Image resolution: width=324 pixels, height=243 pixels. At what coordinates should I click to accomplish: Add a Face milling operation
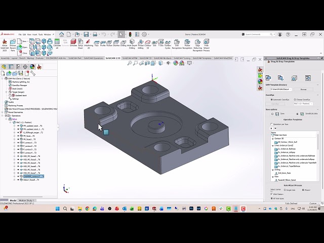pyautogui.click(x=97, y=43)
